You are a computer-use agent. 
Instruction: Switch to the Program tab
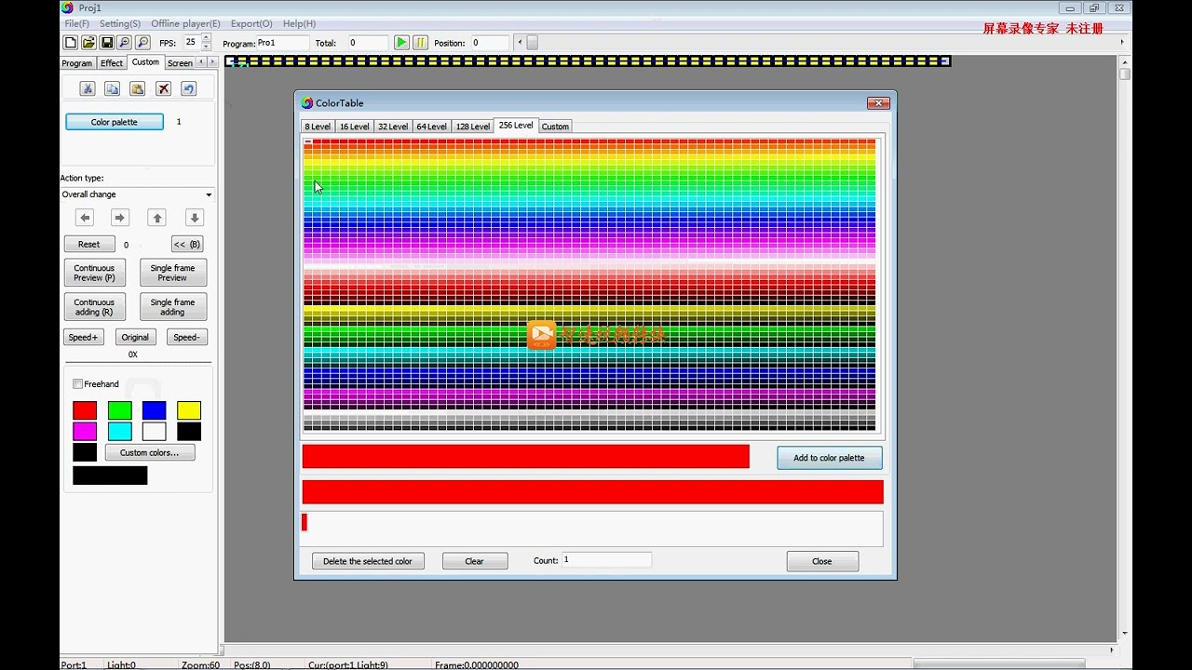[x=77, y=63]
